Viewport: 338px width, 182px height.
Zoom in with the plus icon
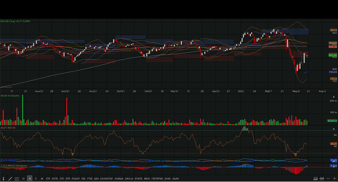pyautogui.click(x=334, y=179)
